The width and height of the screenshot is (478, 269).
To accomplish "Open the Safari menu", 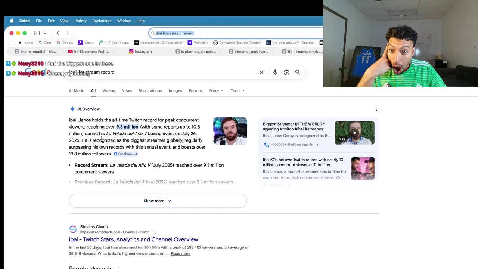I will point(25,21).
